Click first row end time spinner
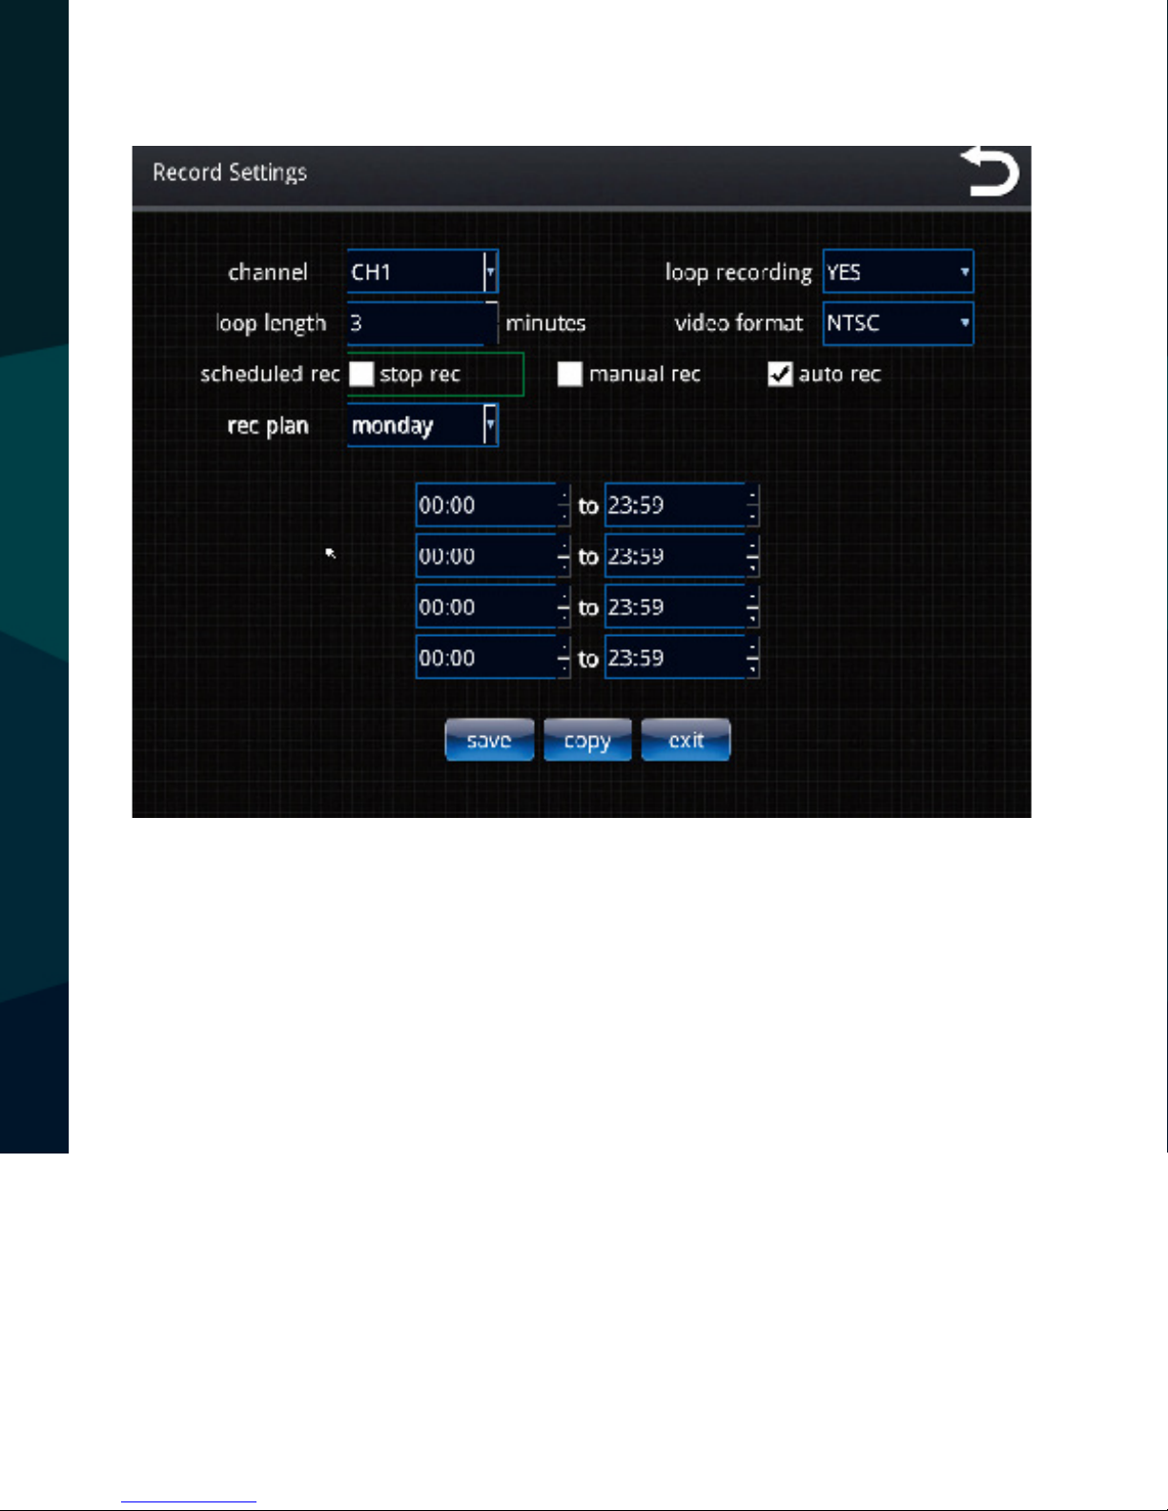Screen dimensions: 1168x1511 (752, 505)
